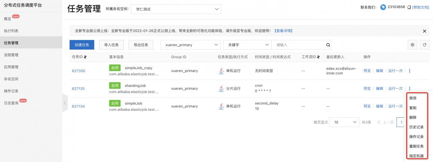Open the 所属命名空间 dropdown

click(176, 9)
